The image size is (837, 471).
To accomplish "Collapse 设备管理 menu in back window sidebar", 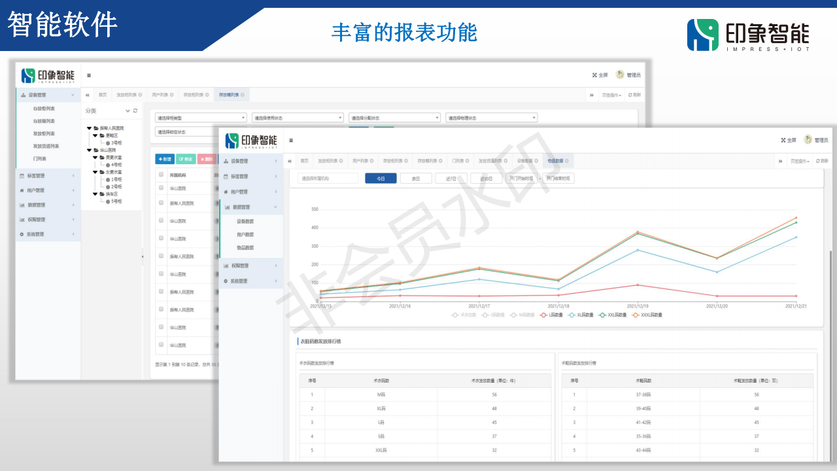I will pos(48,96).
